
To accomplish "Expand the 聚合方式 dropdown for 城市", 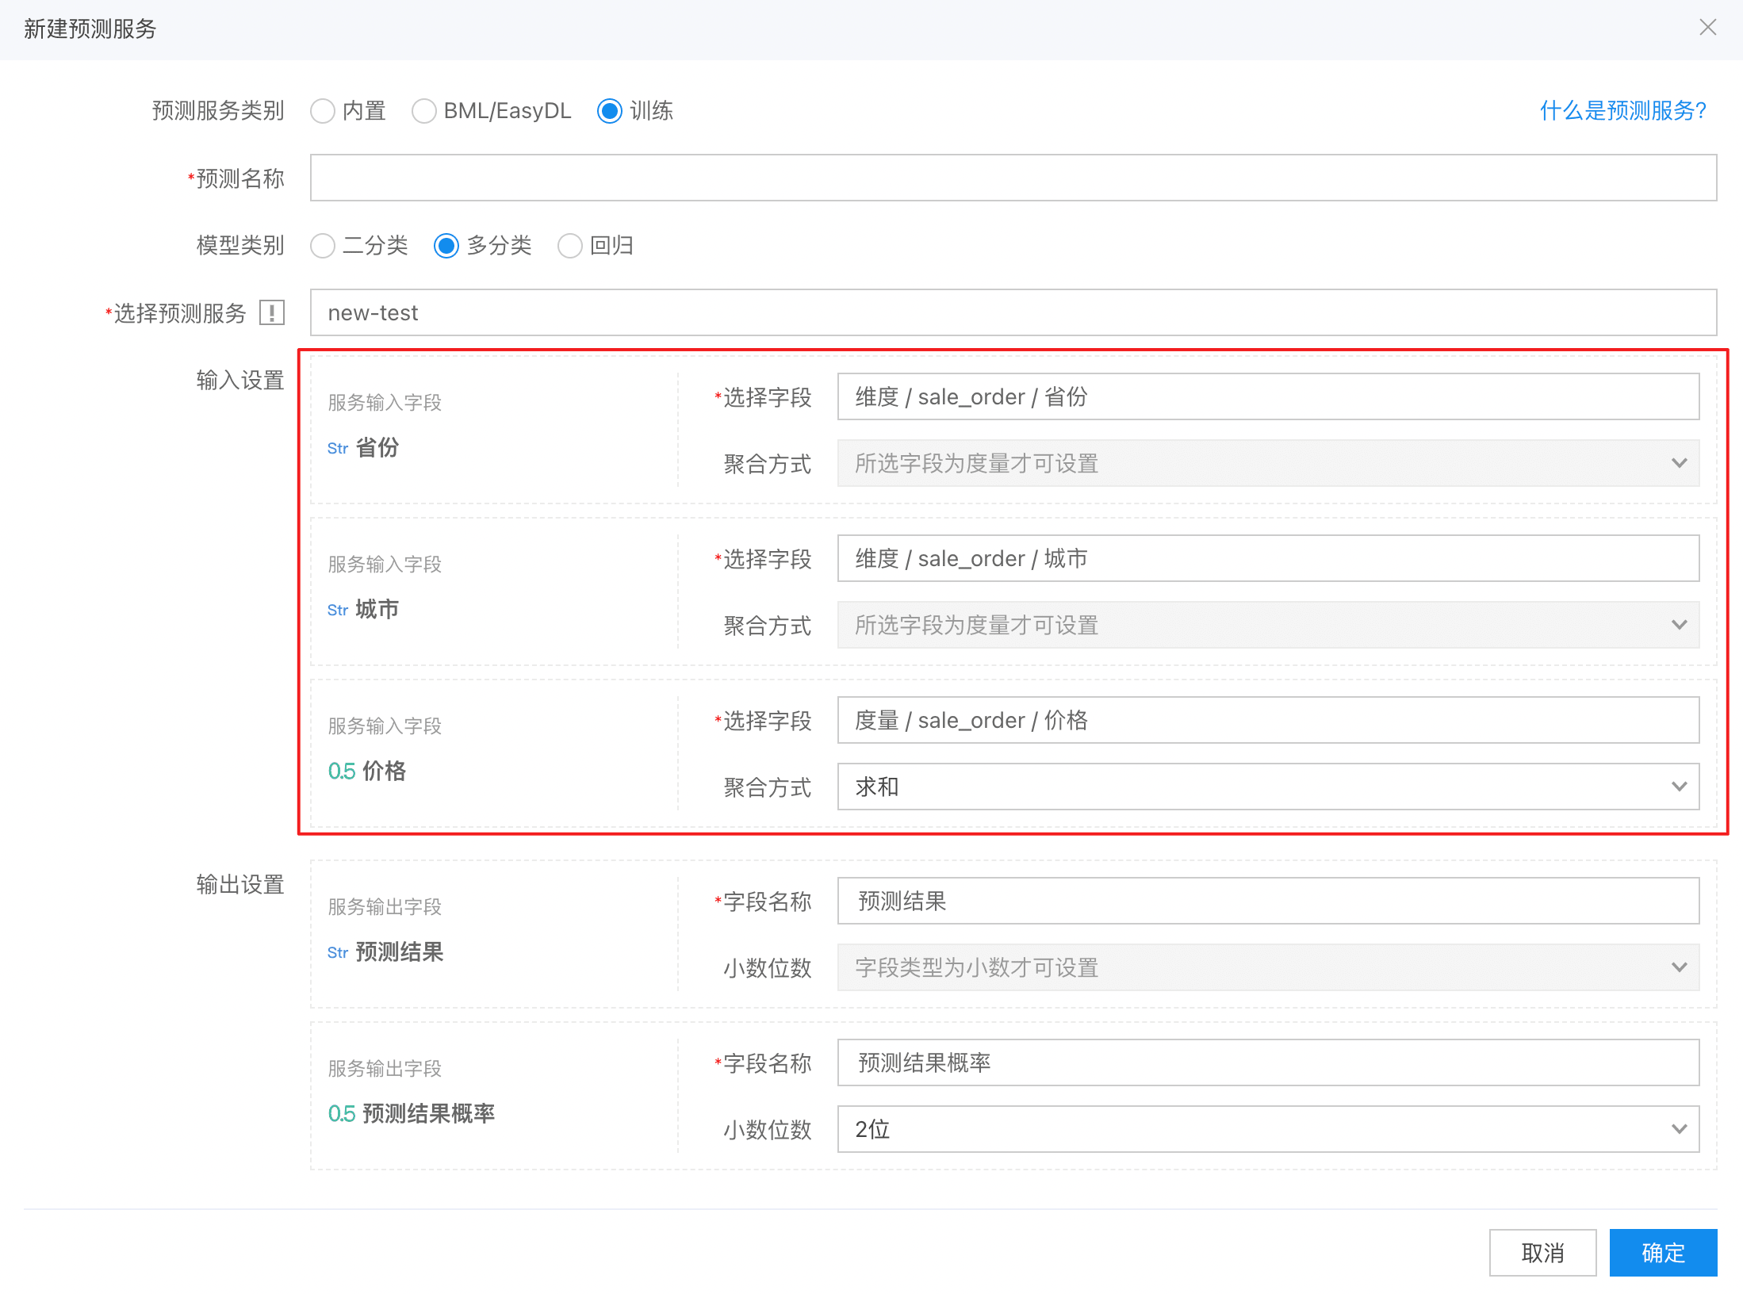I will point(1268,625).
